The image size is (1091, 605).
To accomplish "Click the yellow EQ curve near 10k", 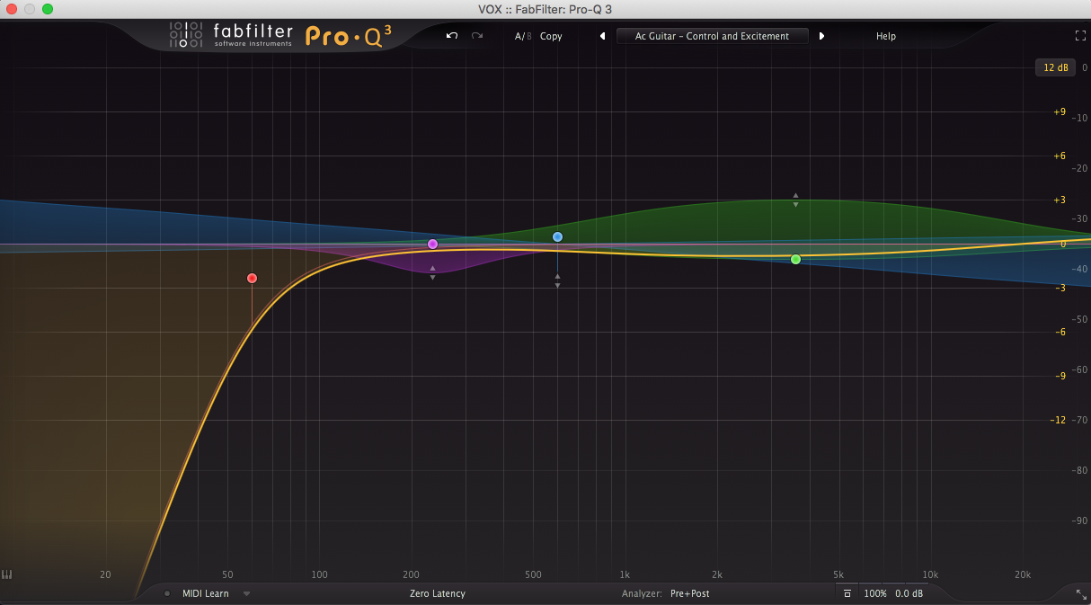I will point(930,252).
